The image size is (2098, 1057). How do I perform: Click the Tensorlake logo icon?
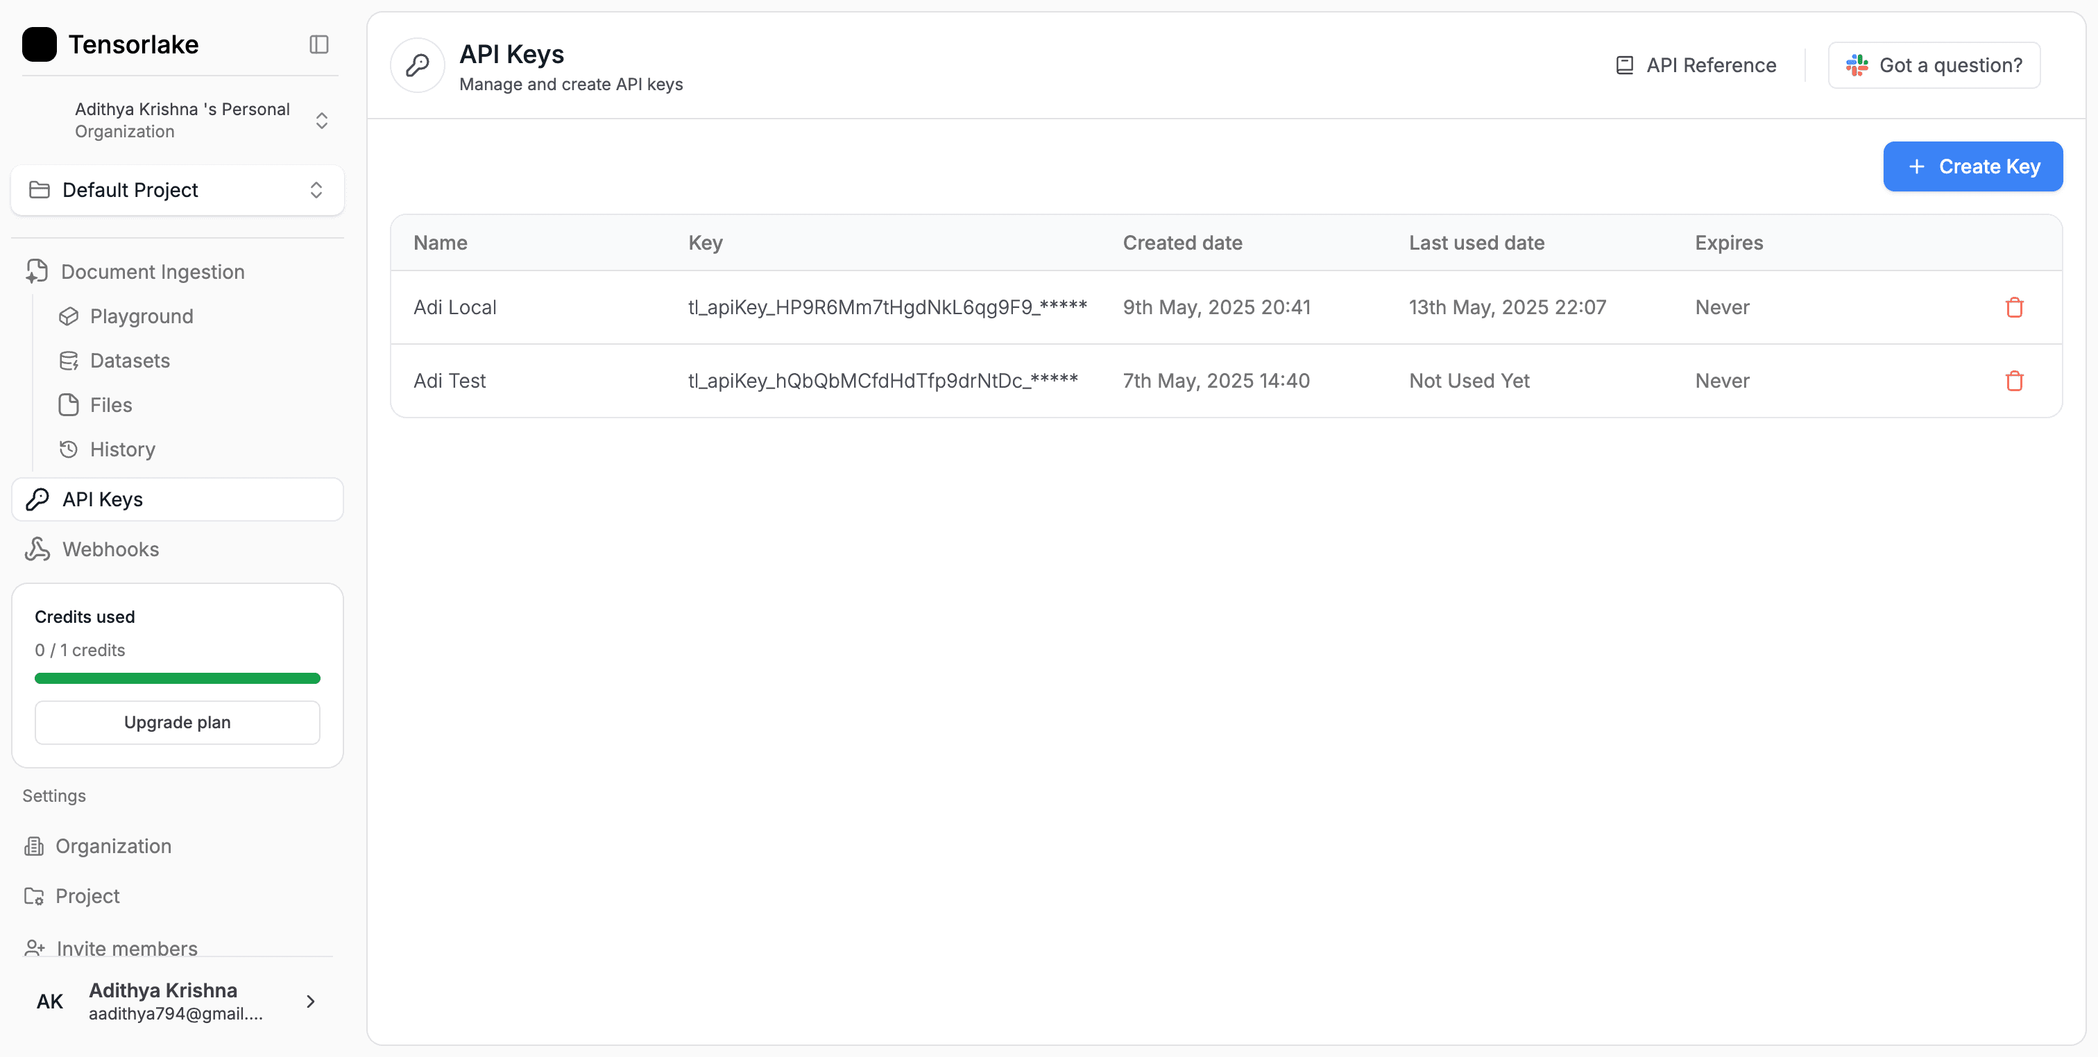[39, 44]
